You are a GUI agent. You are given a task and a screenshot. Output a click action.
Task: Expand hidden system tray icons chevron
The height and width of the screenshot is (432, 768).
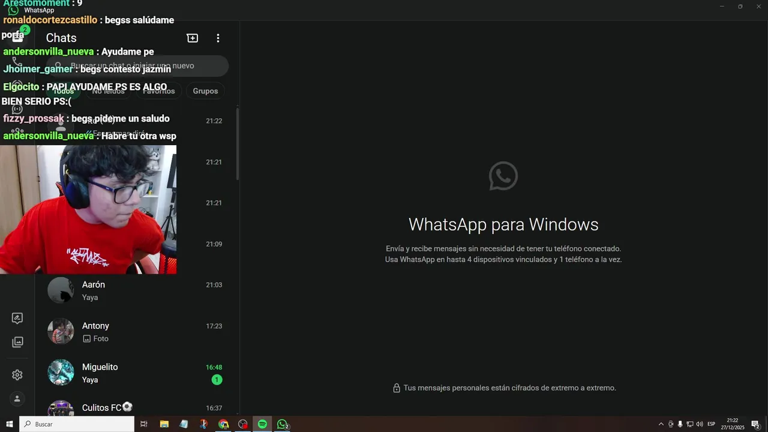click(x=661, y=424)
